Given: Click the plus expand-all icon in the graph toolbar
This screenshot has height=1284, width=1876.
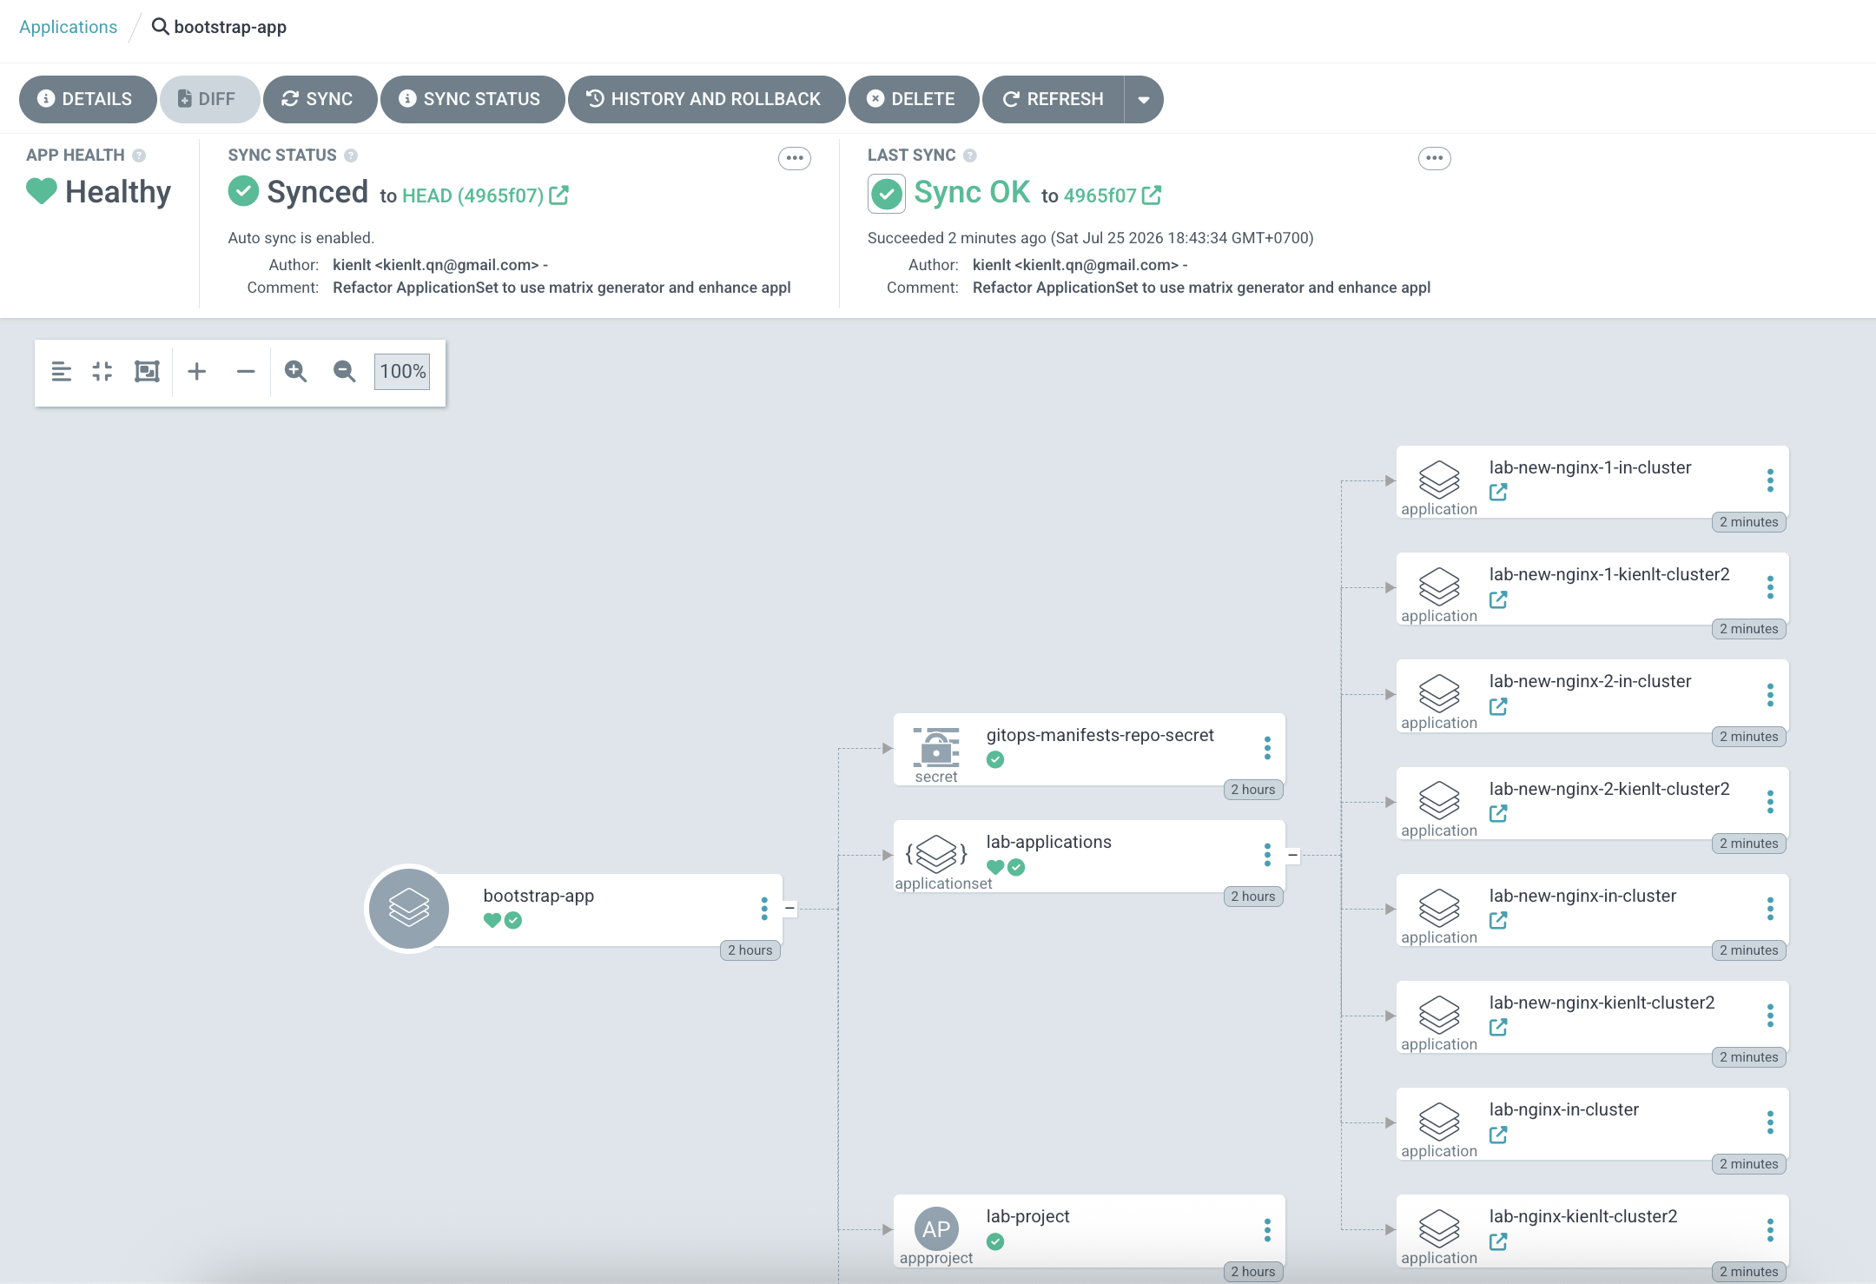Looking at the screenshot, I should coord(197,372).
